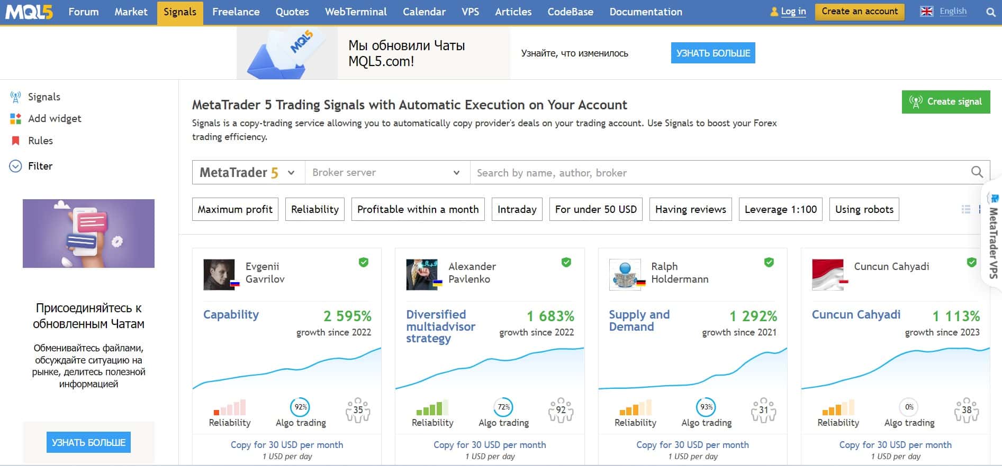1002x466 pixels.
Task: Toggle the Reliability filter chip
Action: tap(315, 209)
